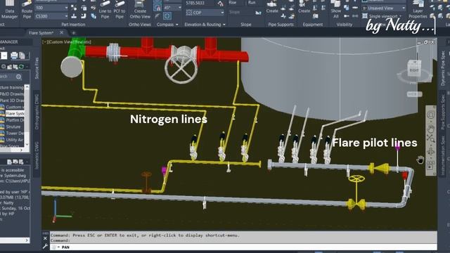This screenshot has width=450, height=253.
Task: Add a new drawing tab
Action: pyautogui.click(x=73, y=33)
